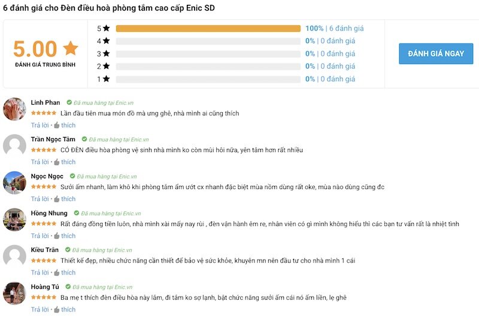Screen dimensions: 479x326
Task: Reply to Trần Ngọc Tâm's review via Trả lời
Action: (x=40, y=162)
